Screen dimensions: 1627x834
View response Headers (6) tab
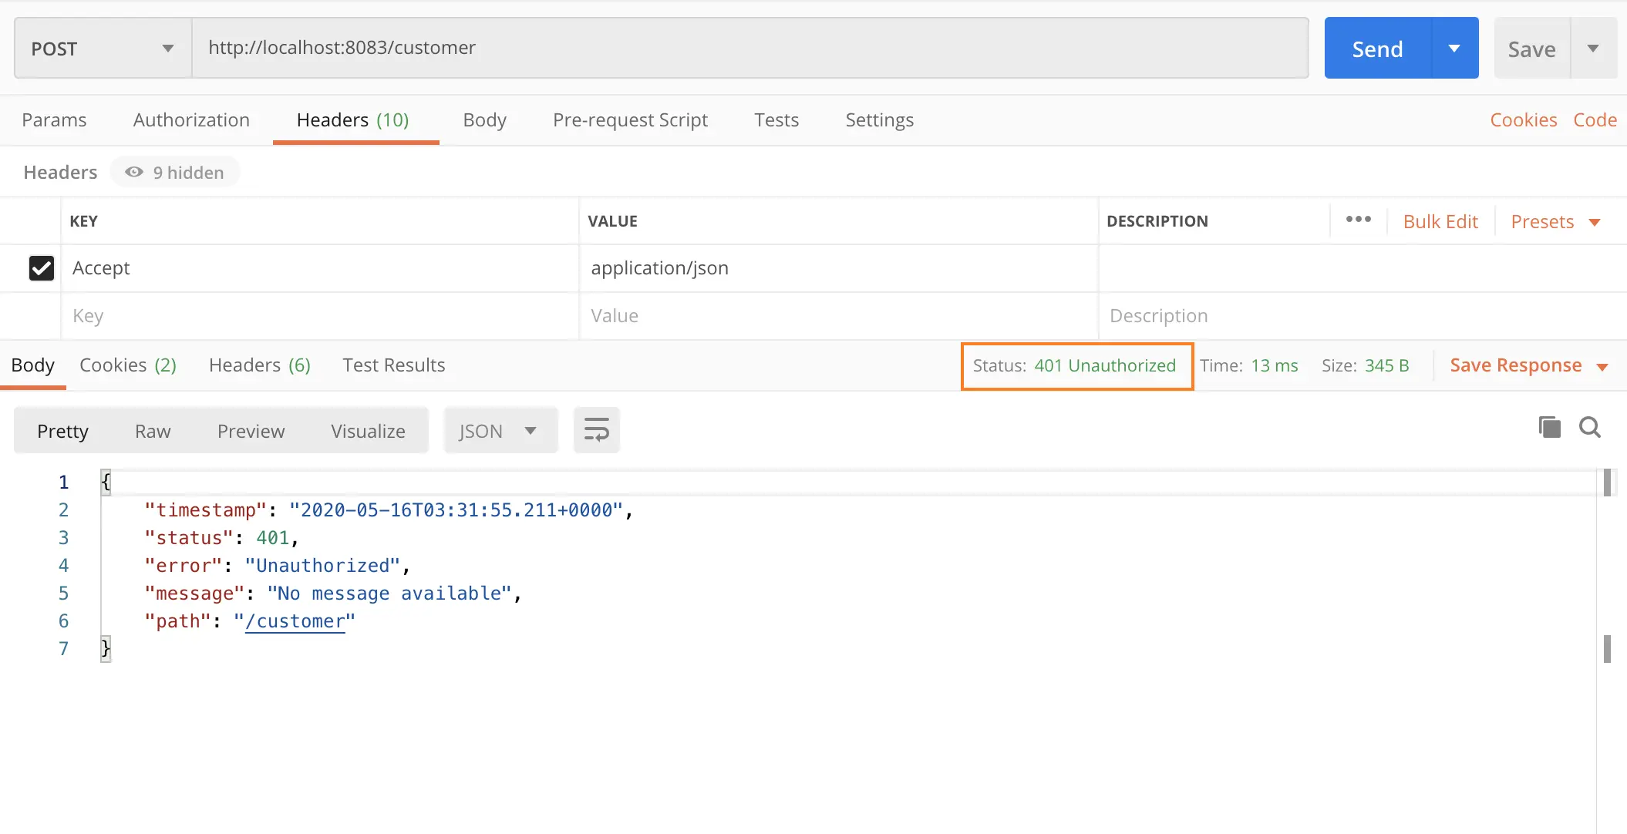(260, 365)
